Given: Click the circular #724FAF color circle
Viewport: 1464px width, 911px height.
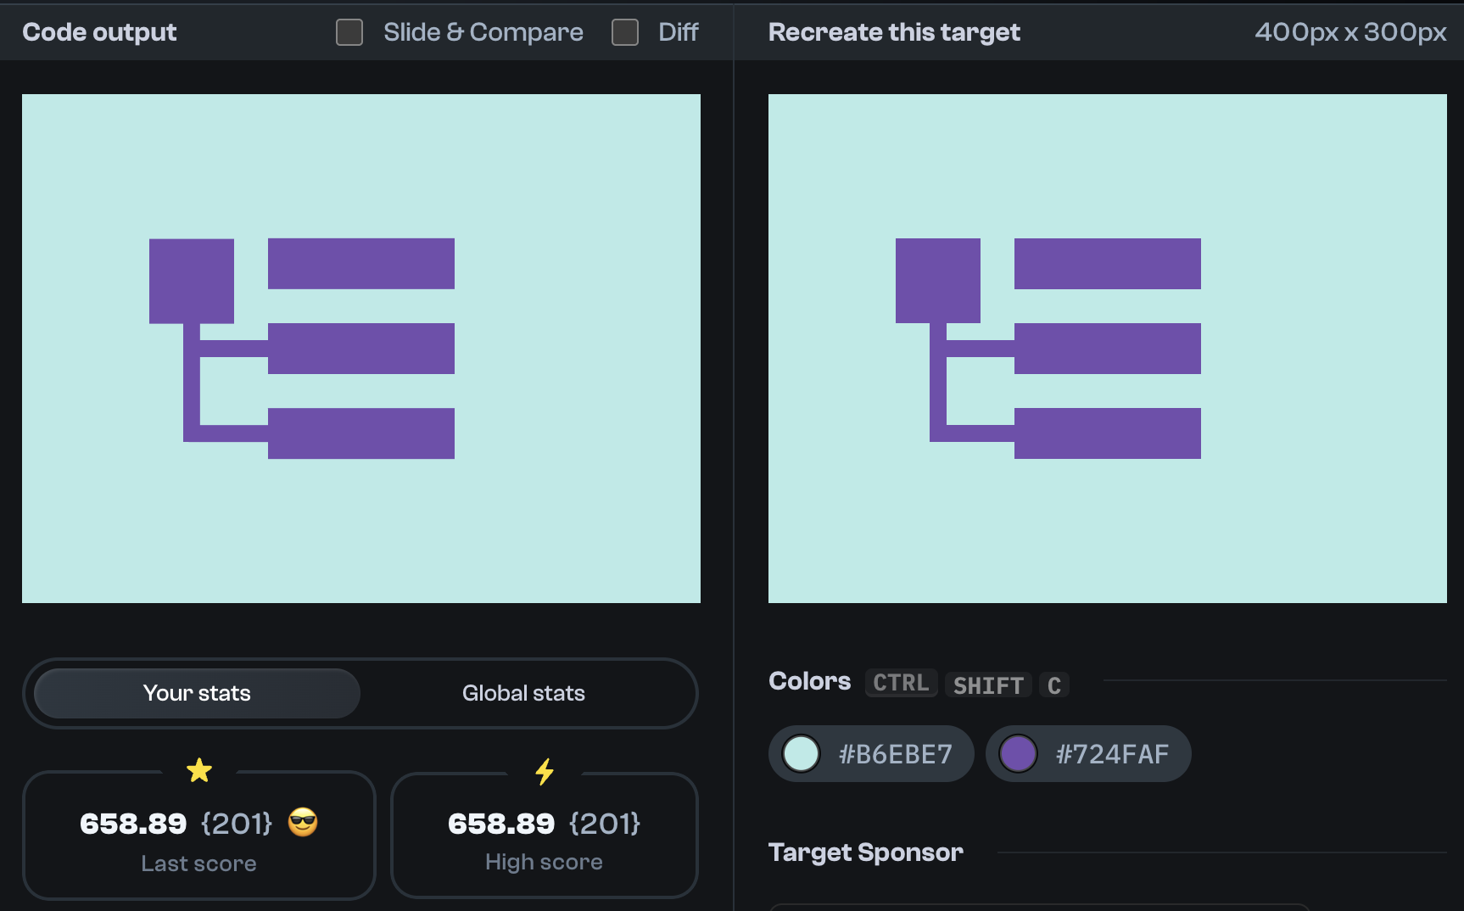Looking at the screenshot, I should coord(1018,753).
